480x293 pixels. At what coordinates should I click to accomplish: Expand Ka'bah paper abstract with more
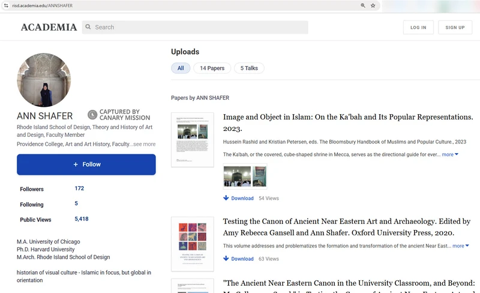[450, 154]
